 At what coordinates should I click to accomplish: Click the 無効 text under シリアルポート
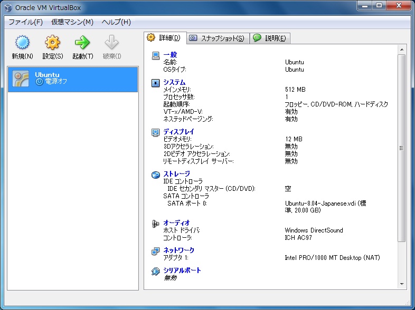pyautogui.click(x=170, y=278)
